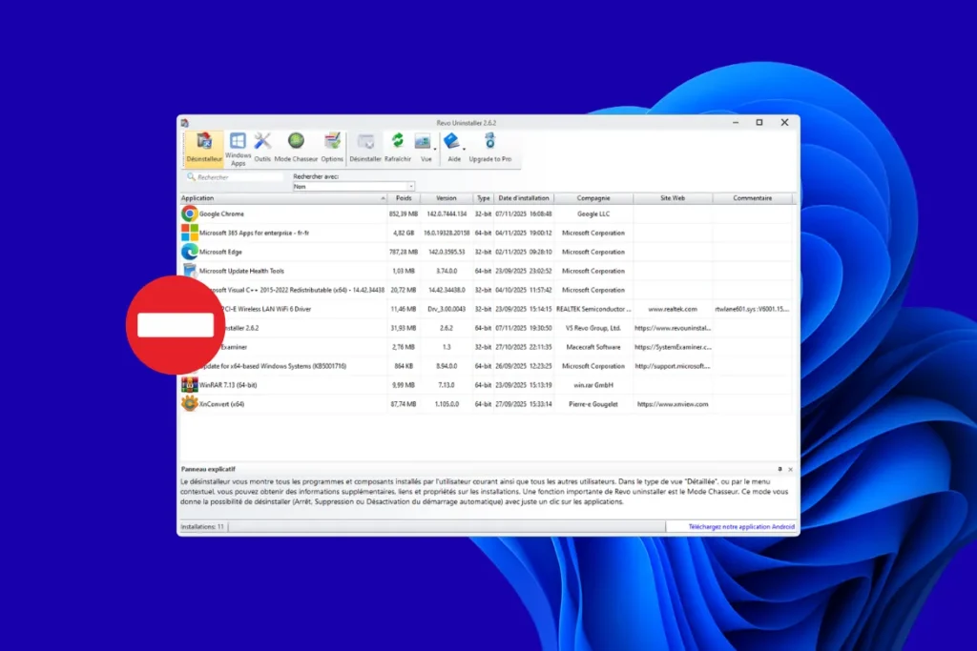
Task: Select the Microsoft Edge row
Action: click(x=220, y=253)
